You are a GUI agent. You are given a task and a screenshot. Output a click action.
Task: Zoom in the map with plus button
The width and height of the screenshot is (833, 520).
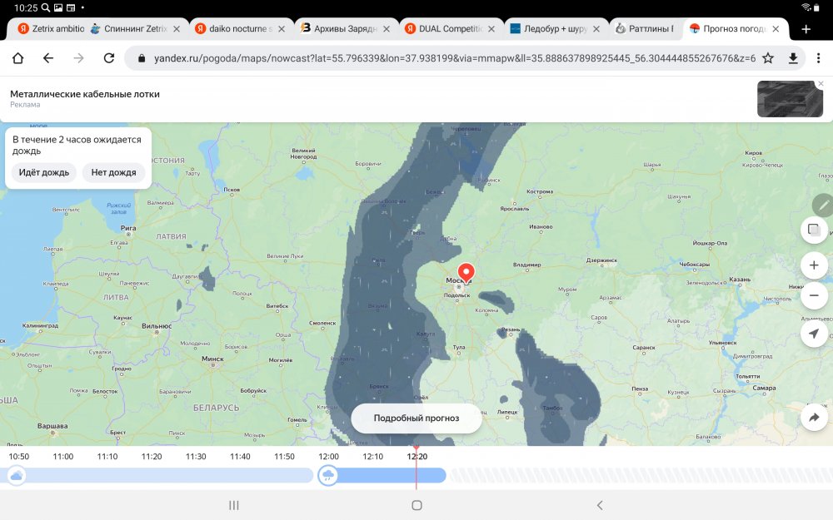point(814,265)
